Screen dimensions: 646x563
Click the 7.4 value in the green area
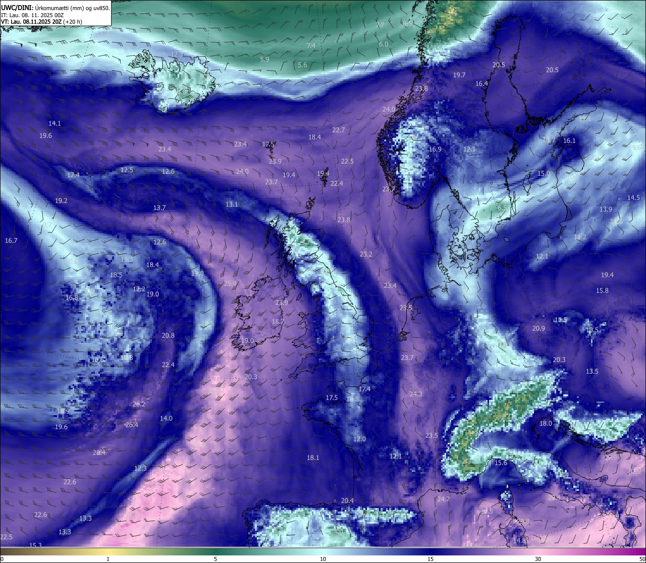(311, 45)
